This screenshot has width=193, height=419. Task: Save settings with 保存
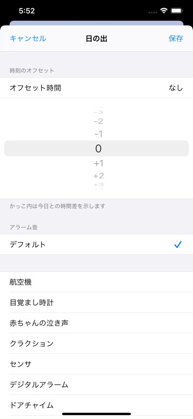coord(176,38)
